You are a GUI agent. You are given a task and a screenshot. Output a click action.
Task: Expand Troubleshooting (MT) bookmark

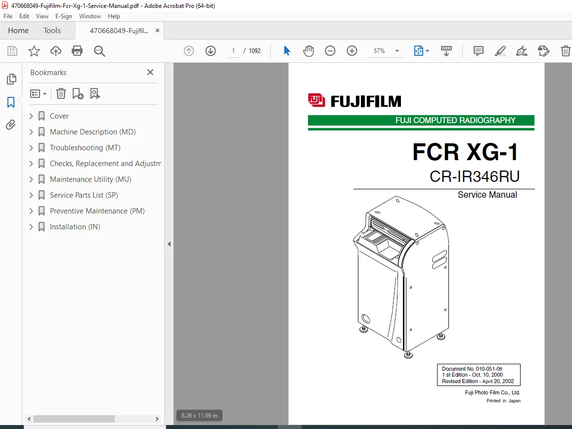pyautogui.click(x=31, y=148)
